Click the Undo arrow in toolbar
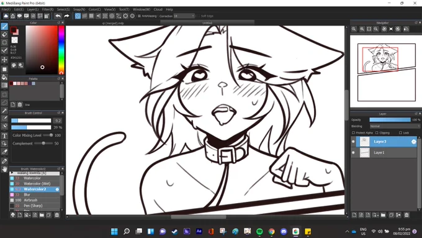The image size is (422, 238). 58,16
